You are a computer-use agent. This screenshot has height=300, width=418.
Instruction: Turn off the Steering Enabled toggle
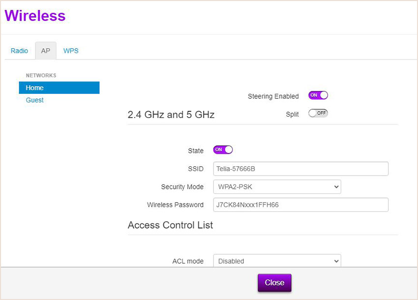(318, 95)
